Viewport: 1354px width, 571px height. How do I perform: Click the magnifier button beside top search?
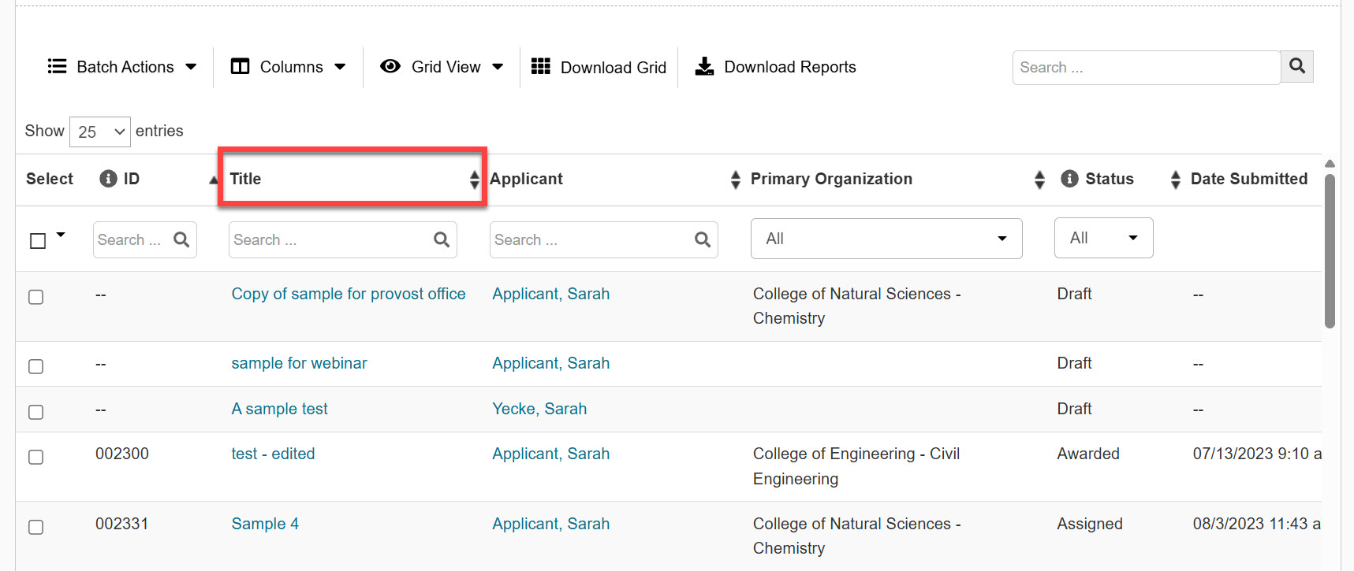[x=1296, y=67]
